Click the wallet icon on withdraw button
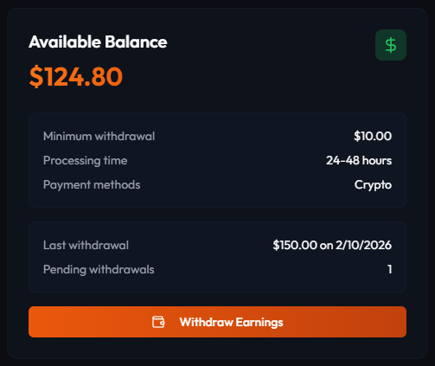The image size is (435, 366). point(158,322)
